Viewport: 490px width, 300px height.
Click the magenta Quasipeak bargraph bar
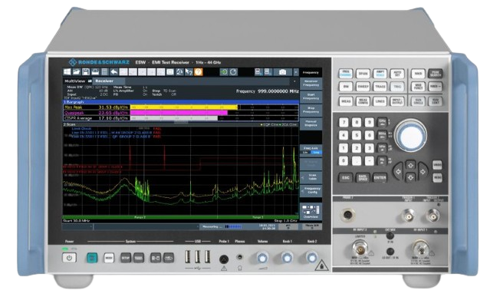[x=179, y=113]
